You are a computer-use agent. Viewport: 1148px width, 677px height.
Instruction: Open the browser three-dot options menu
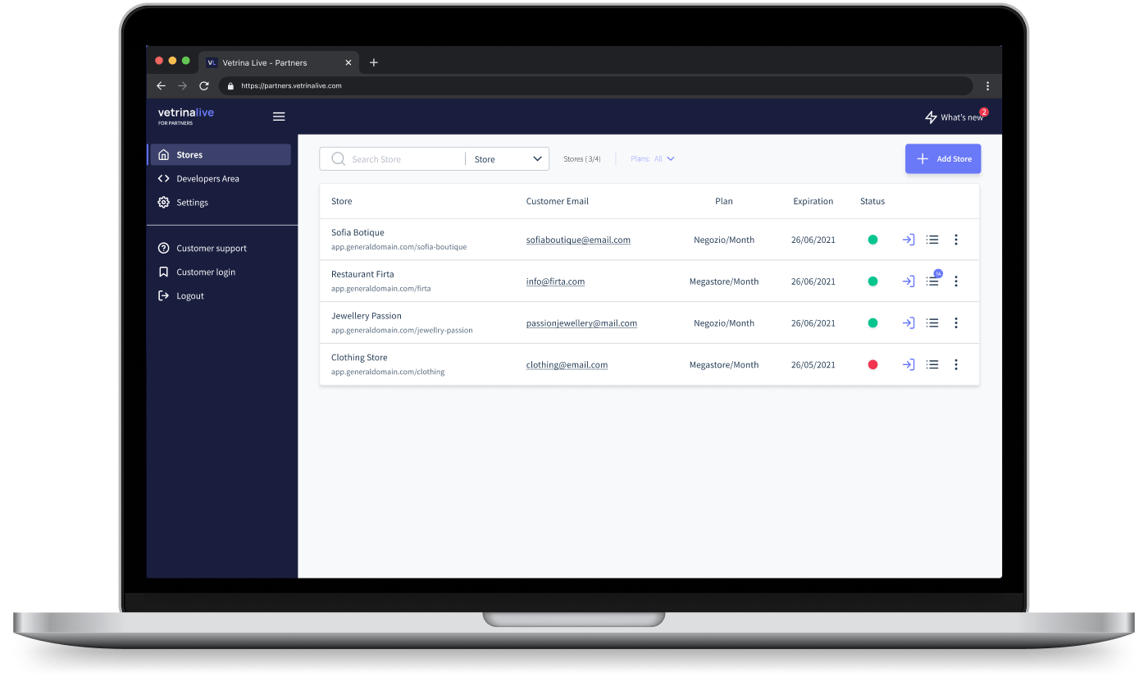tap(987, 85)
